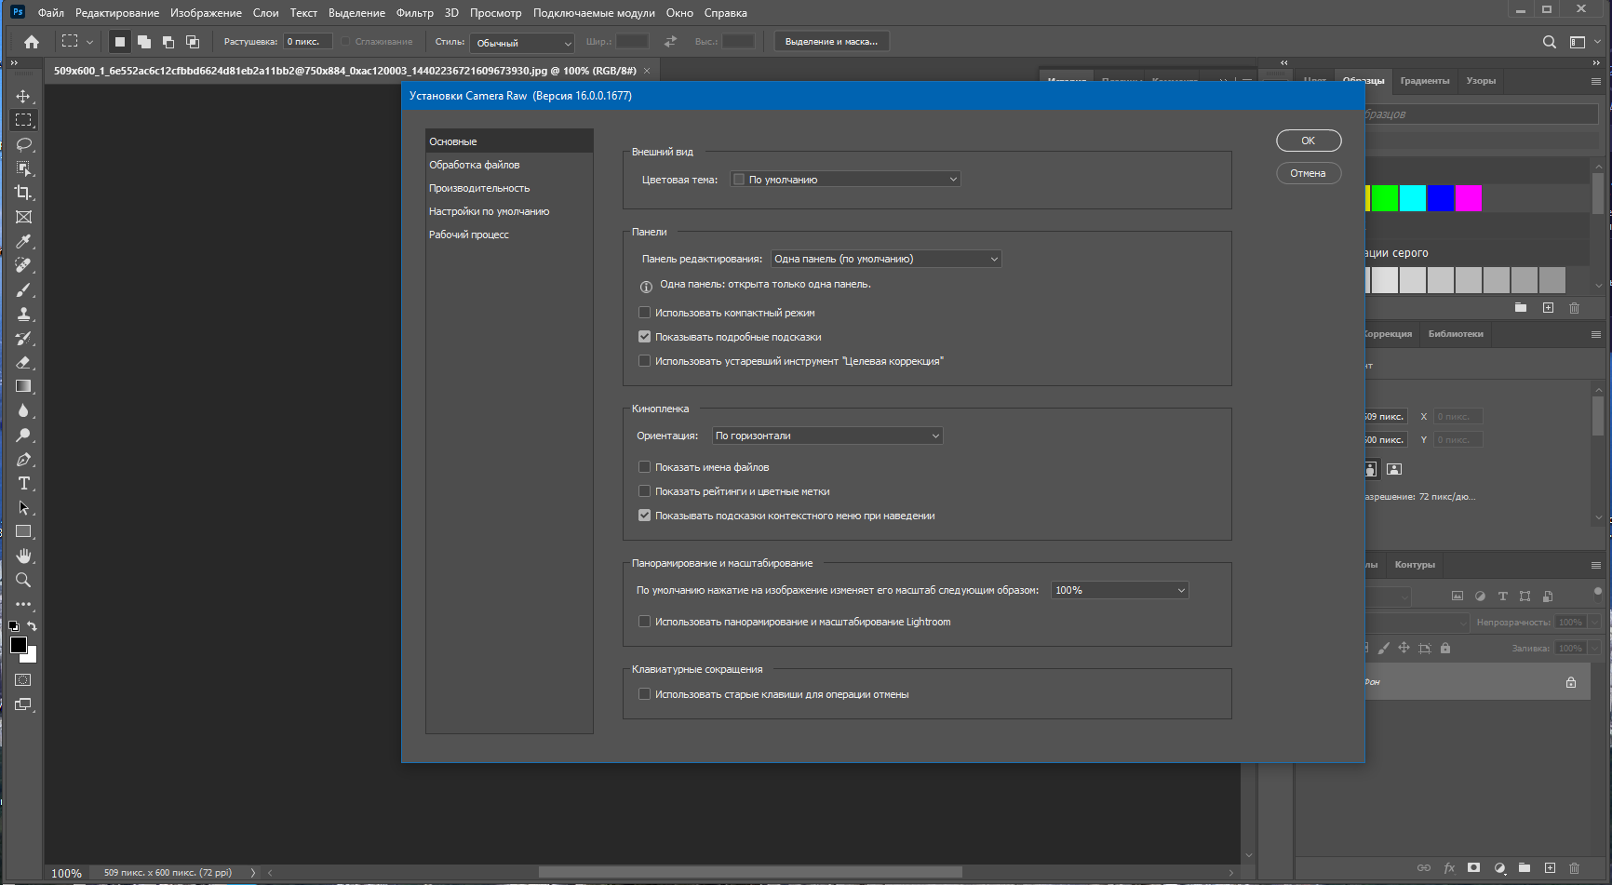
Task: Select the Move tool
Action: click(23, 96)
